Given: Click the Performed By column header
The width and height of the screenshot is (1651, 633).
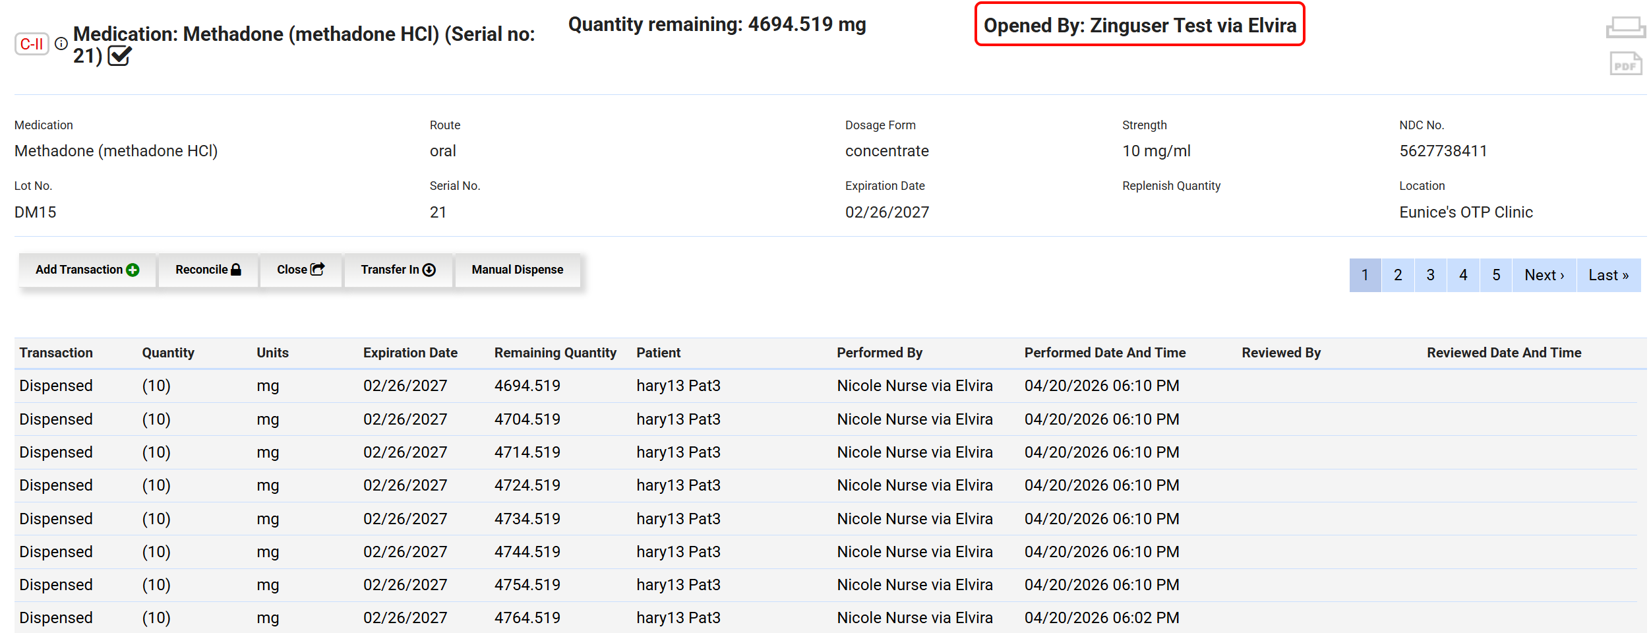Looking at the screenshot, I should click(x=880, y=353).
